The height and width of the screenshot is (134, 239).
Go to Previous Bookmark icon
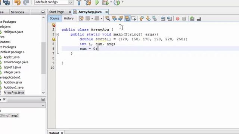[142, 19]
